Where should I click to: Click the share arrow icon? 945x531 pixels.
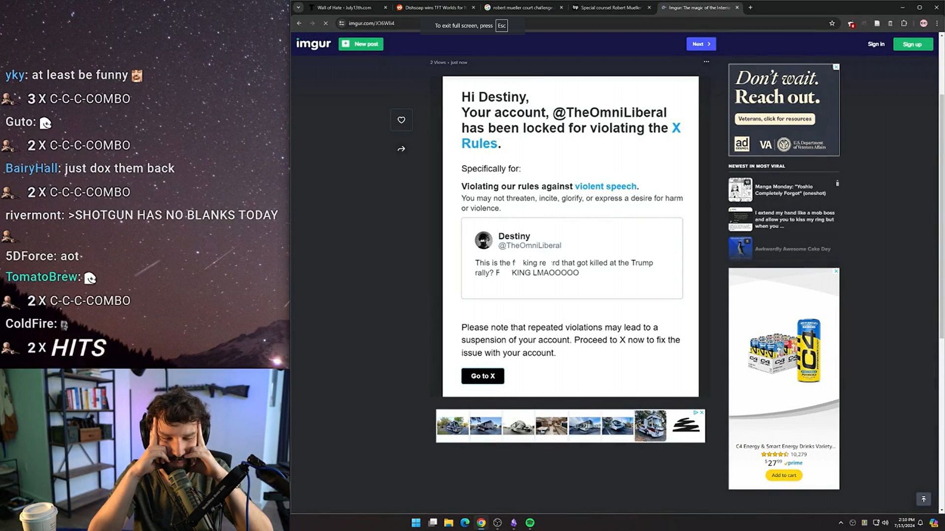401,149
